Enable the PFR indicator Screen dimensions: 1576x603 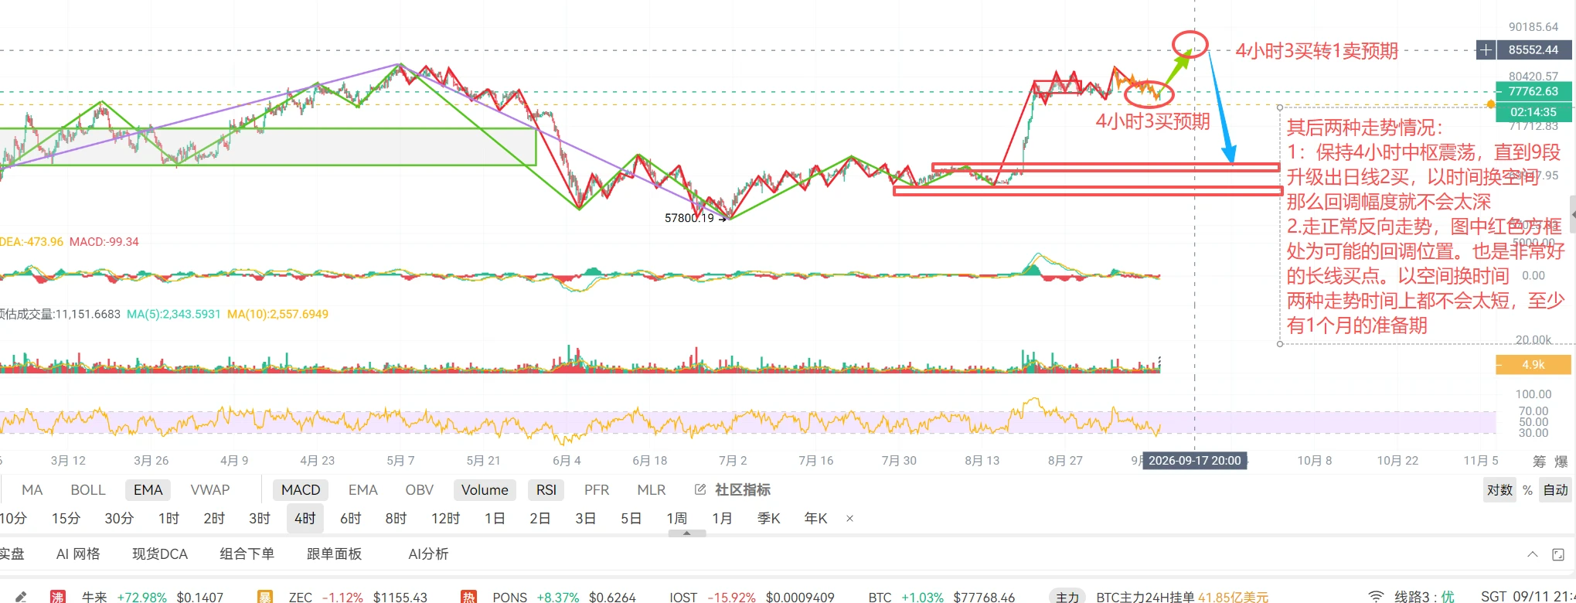(597, 490)
